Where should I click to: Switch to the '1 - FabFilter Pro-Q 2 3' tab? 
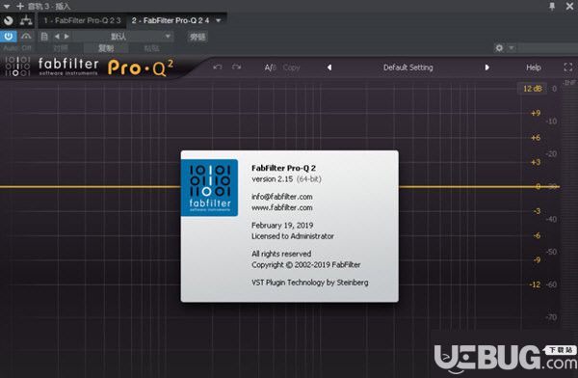(x=82, y=20)
